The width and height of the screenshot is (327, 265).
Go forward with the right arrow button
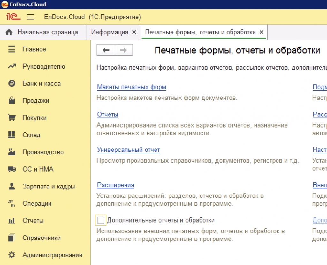[124, 50]
